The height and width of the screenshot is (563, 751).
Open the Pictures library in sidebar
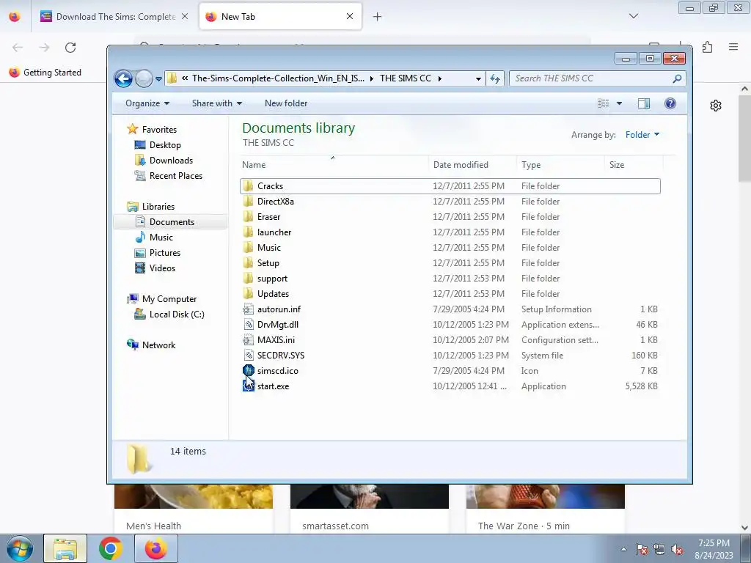[165, 253]
